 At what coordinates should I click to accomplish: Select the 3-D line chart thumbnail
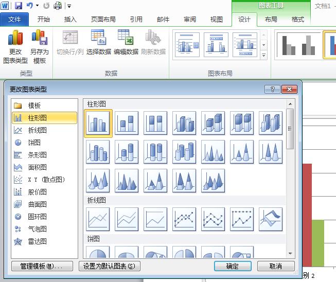tap(271, 219)
